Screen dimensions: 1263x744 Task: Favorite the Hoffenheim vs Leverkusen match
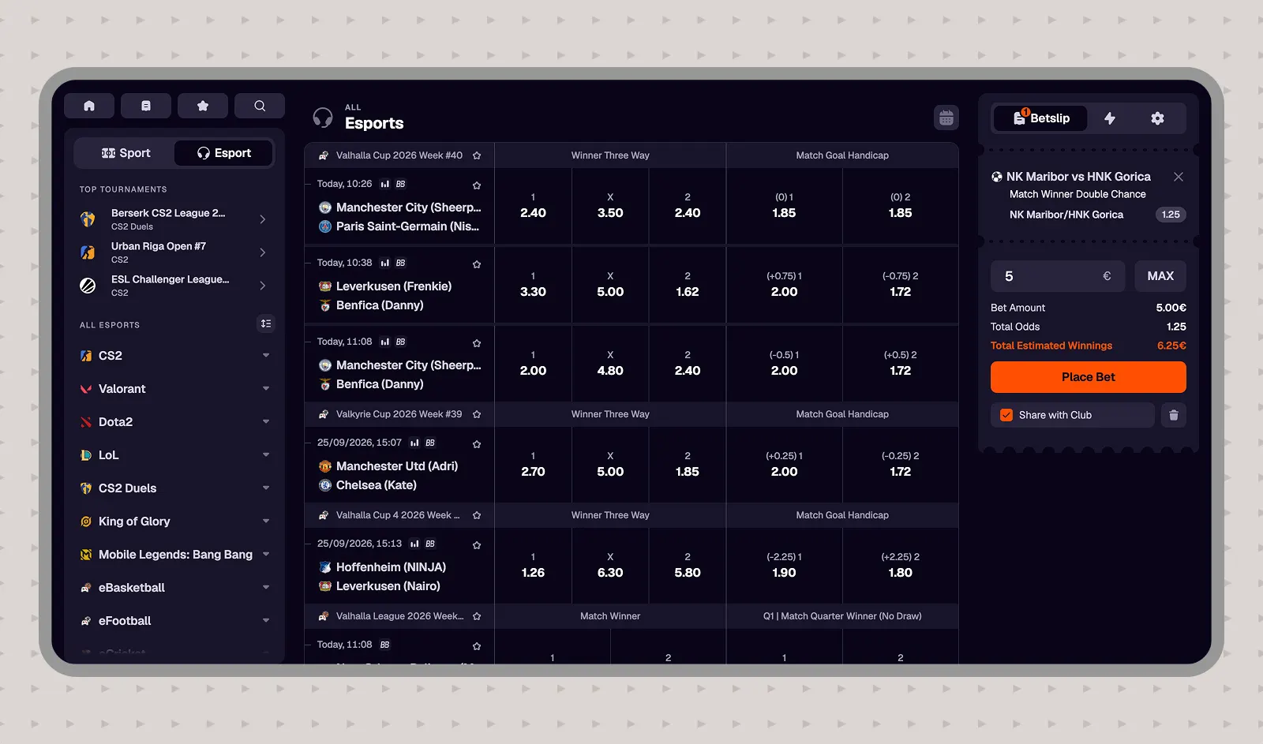point(477,545)
